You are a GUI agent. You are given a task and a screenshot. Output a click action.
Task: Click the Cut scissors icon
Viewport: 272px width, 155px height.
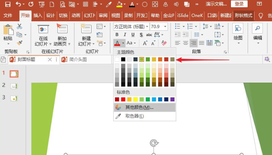point(19,26)
